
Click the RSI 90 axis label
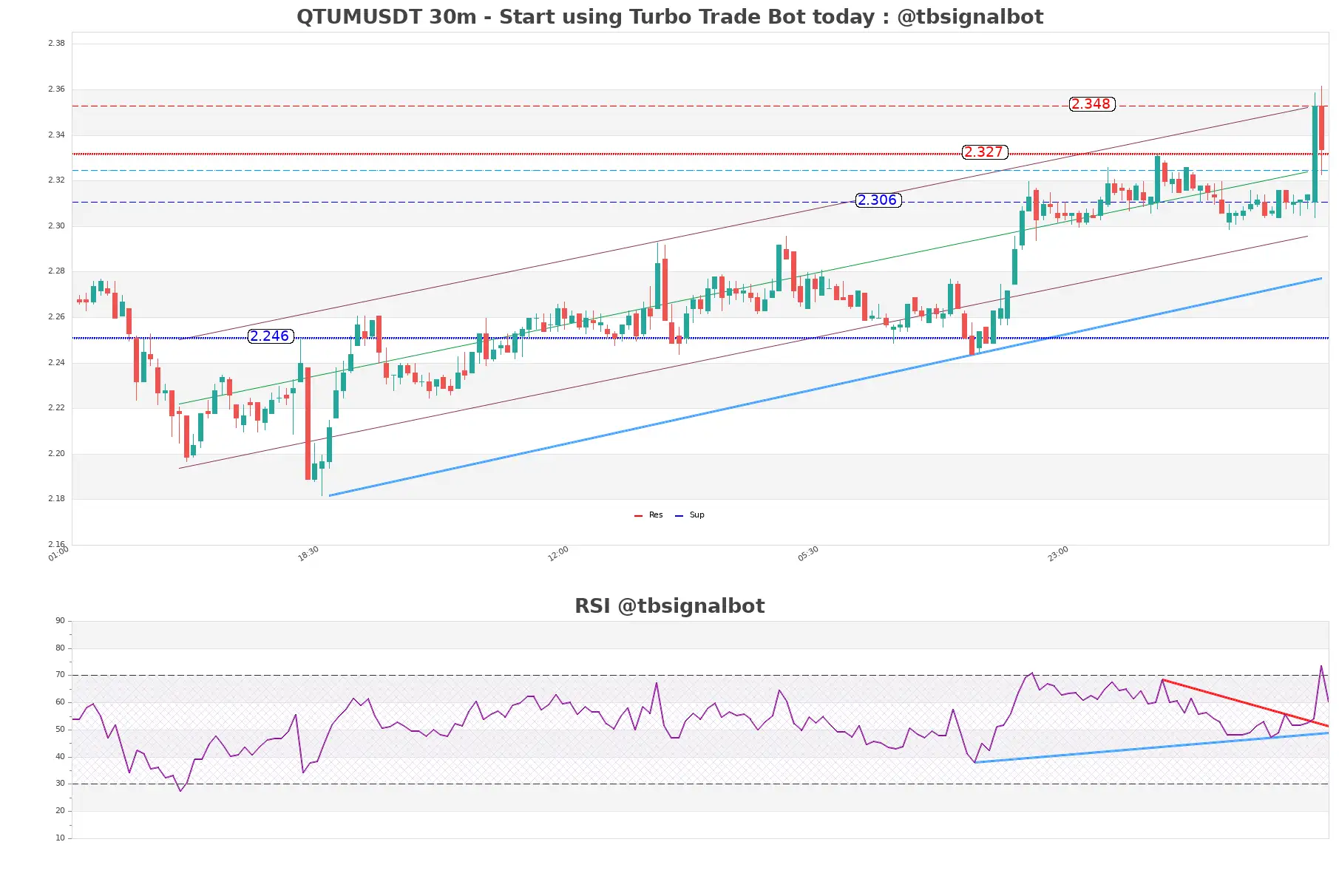pyautogui.click(x=60, y=621)
